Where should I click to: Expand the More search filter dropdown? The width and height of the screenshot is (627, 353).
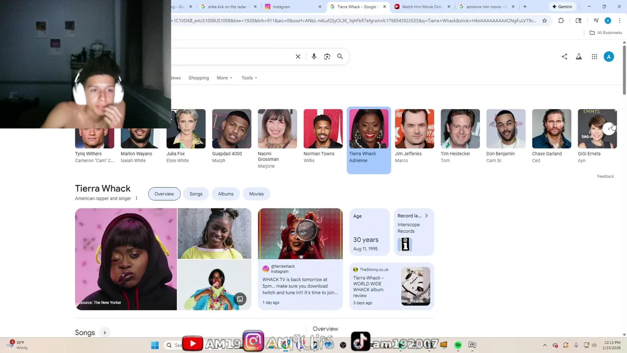[224, 78]
